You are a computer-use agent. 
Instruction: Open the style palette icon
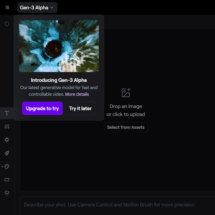click(7, 166)
